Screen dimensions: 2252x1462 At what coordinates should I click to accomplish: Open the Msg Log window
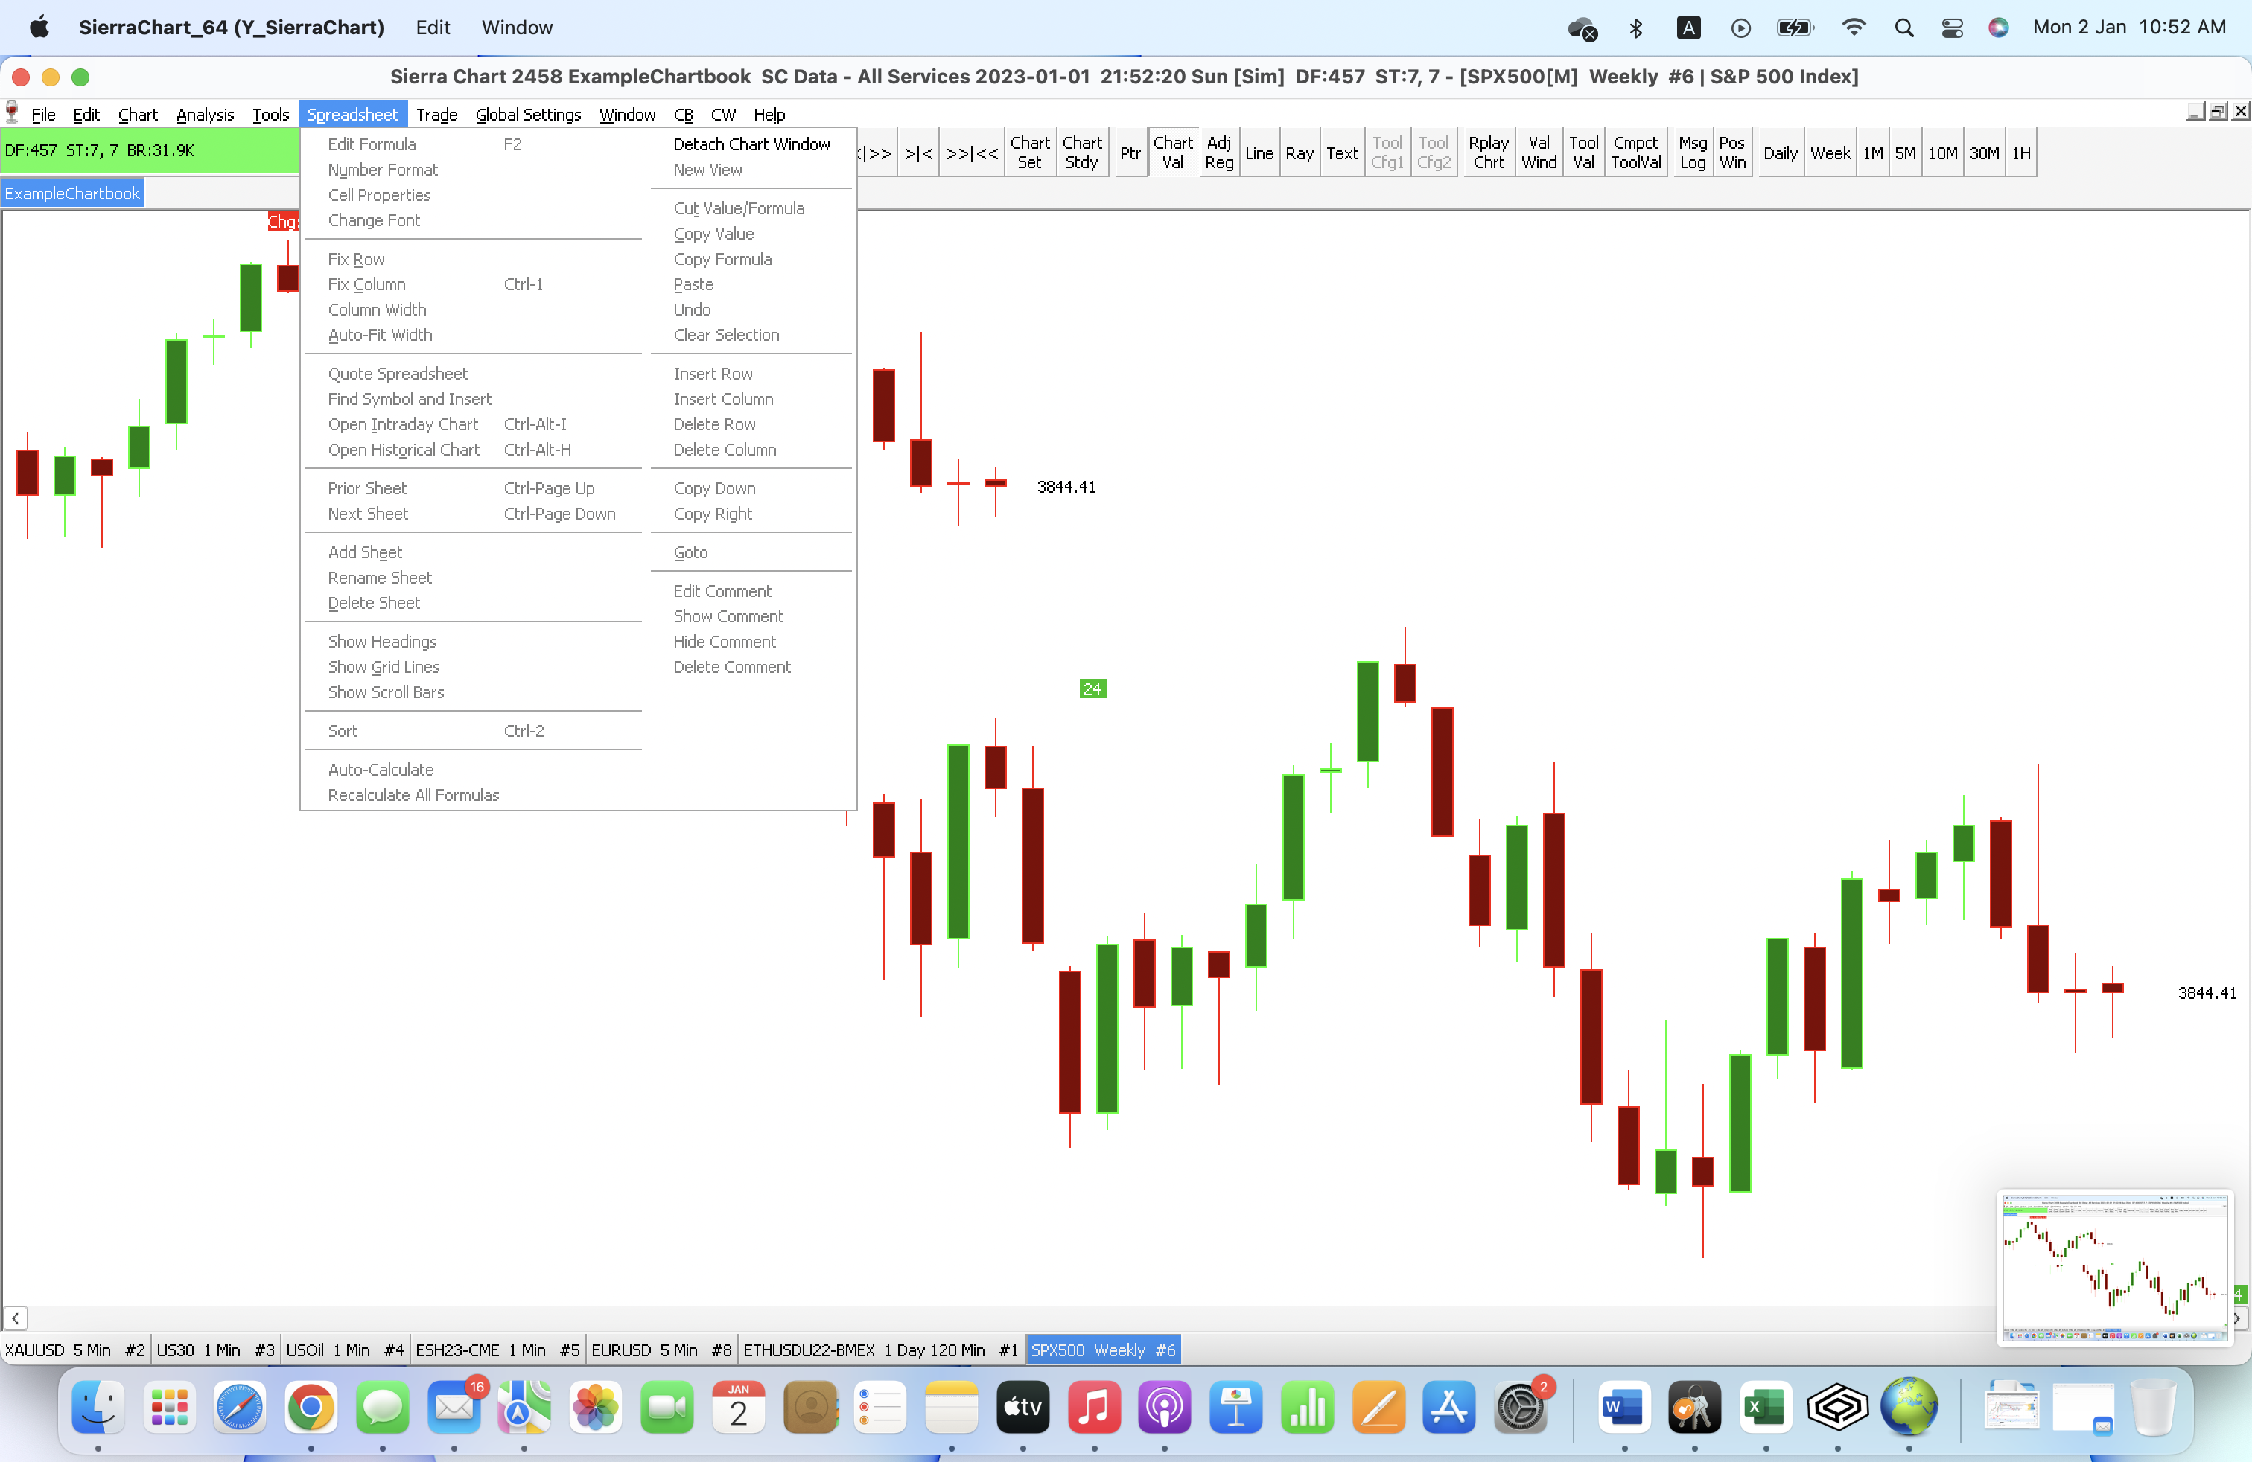pyautogui.click(x=1692, y=153)
